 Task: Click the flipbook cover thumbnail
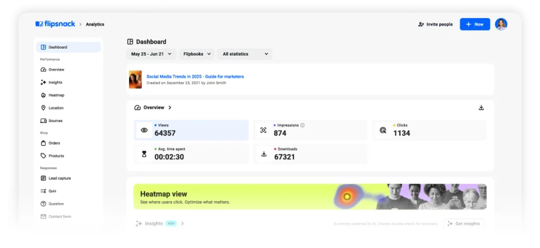tap(136, 80)
